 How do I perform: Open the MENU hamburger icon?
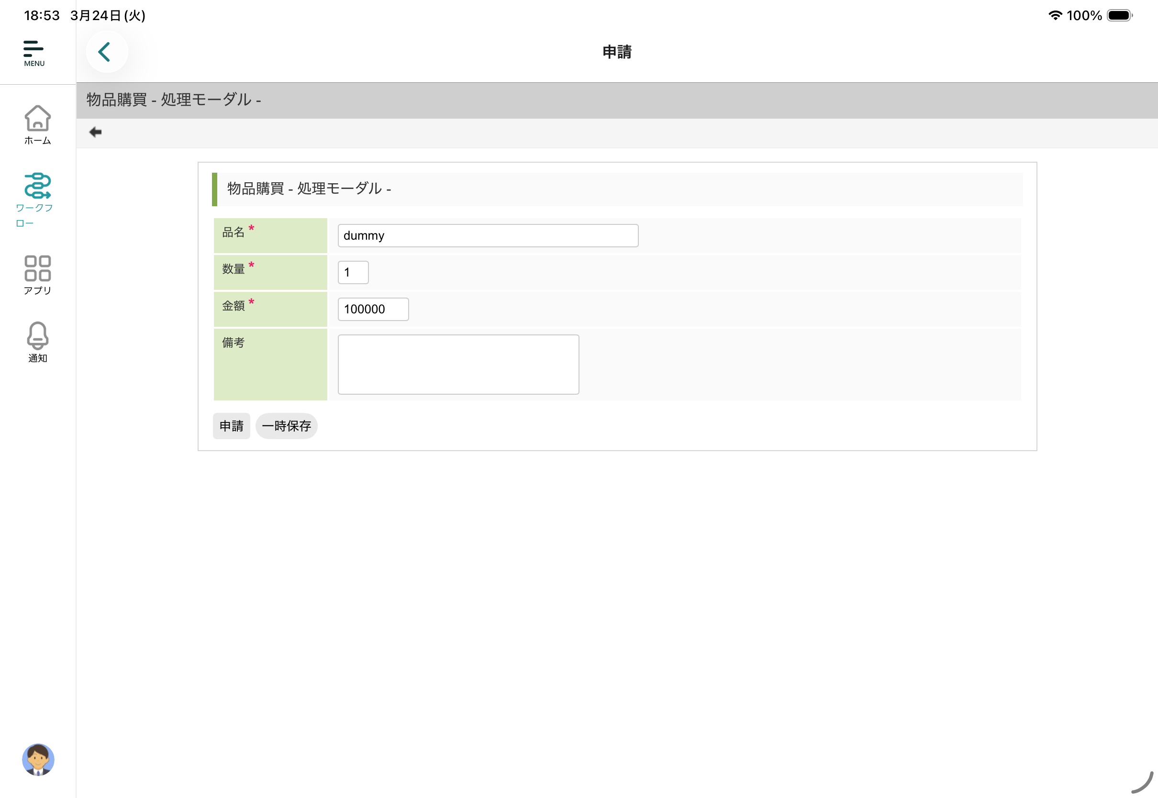point(33,53)
